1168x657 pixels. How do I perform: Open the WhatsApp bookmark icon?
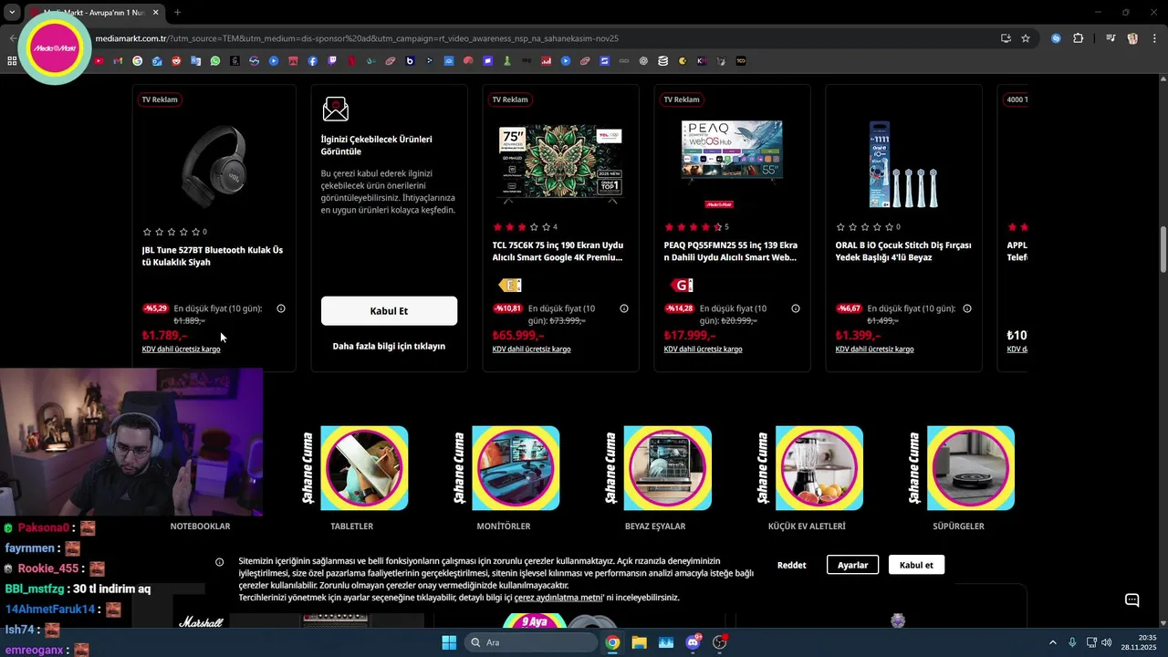(215, 61)
